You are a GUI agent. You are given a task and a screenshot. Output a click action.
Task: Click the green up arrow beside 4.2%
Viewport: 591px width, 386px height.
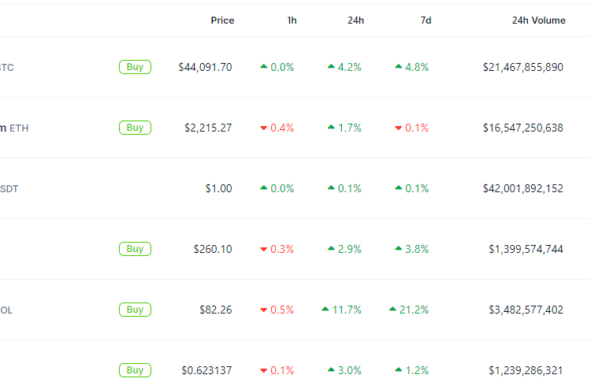click(331, 67)
